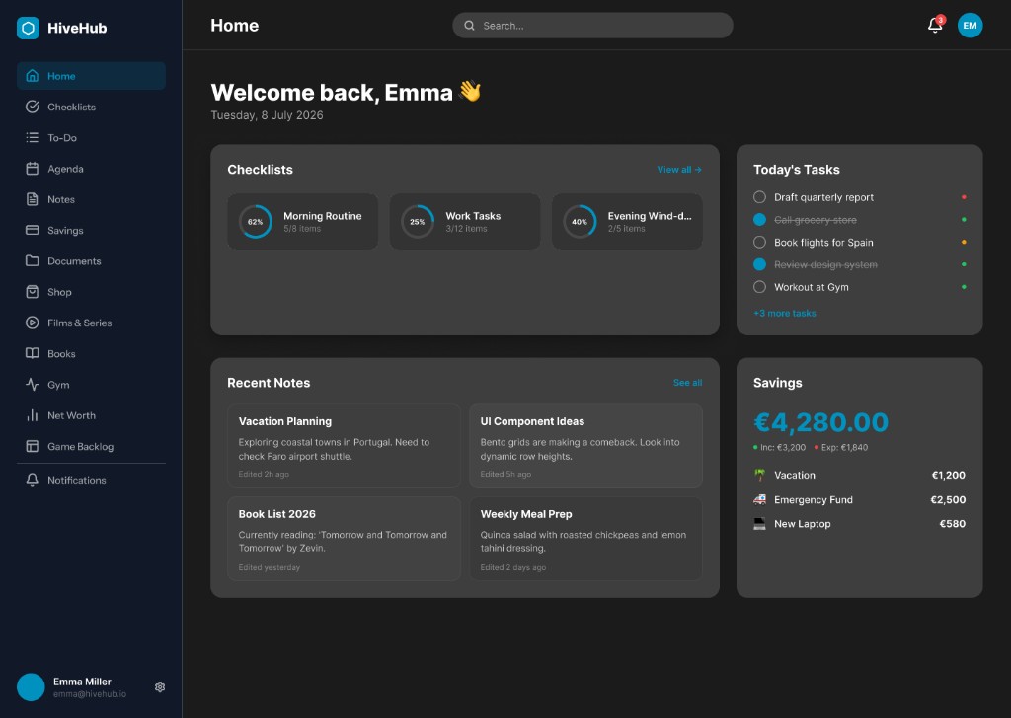Show +3 more tasks
The width and height of the screenshot is (1011, 718).
(785, 313)
